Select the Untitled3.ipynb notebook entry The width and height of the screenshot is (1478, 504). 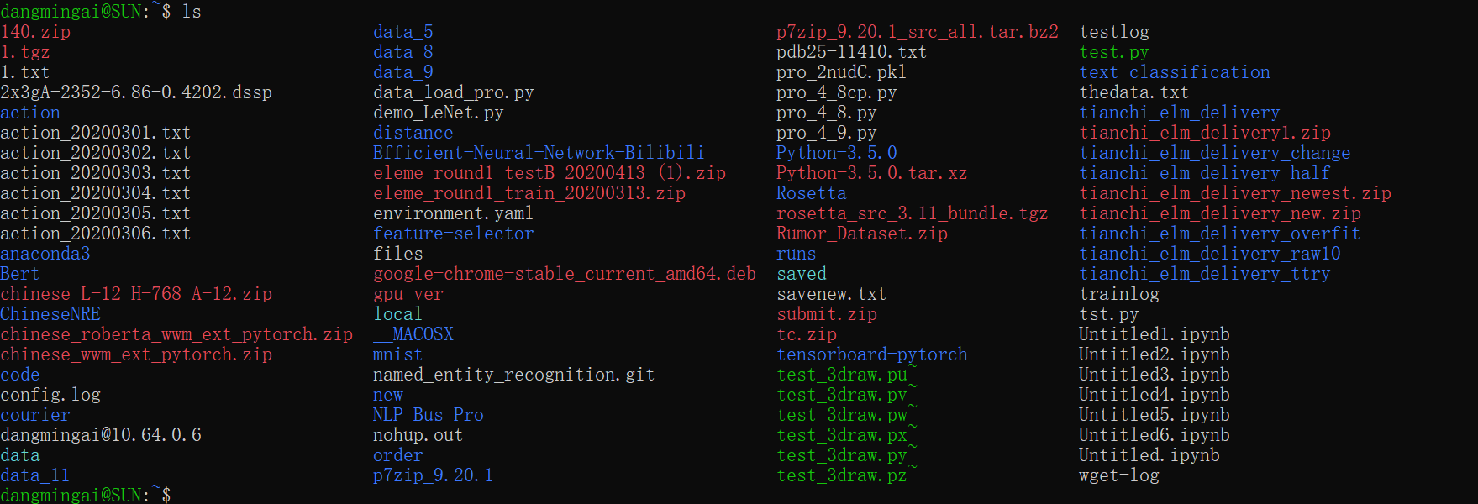(x=1155, y=375)
